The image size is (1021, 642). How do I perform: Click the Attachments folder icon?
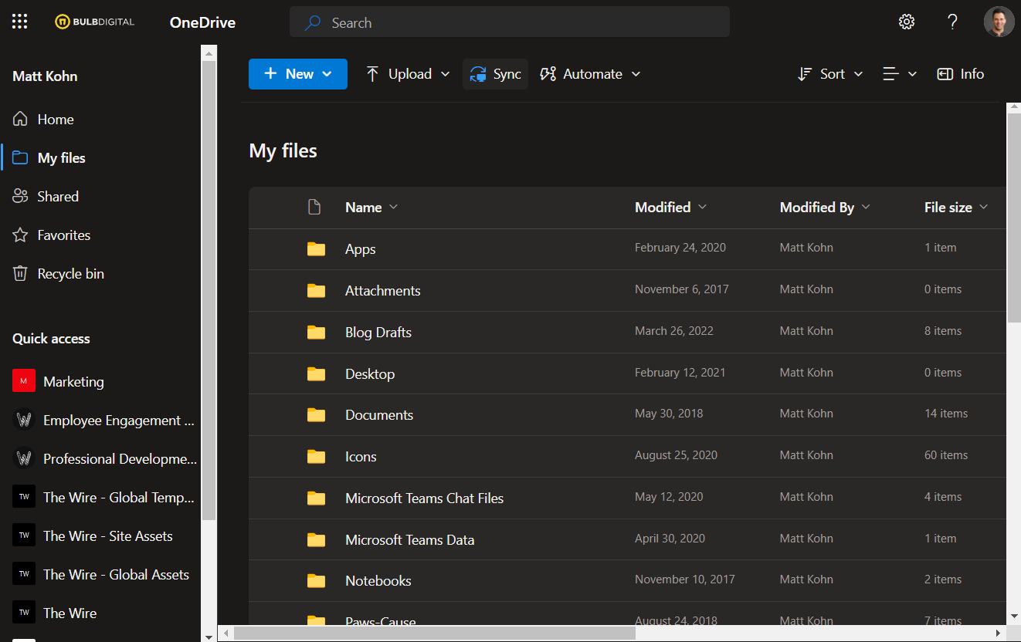point(316,290)
